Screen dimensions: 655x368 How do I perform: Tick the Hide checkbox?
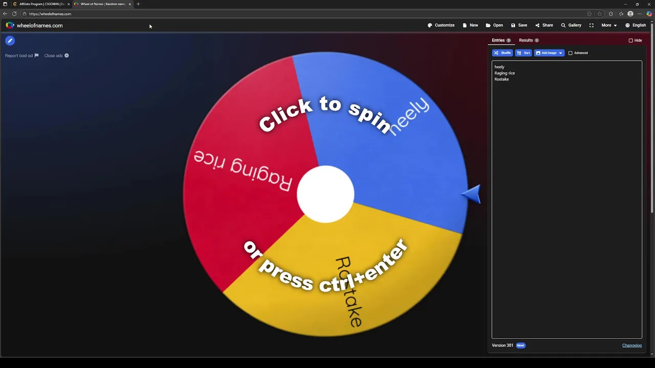point(630,40)
